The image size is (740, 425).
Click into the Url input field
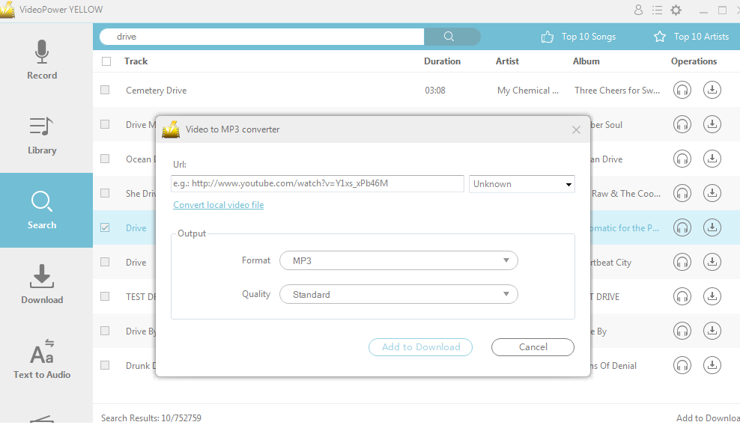click(x=317, y=183)
